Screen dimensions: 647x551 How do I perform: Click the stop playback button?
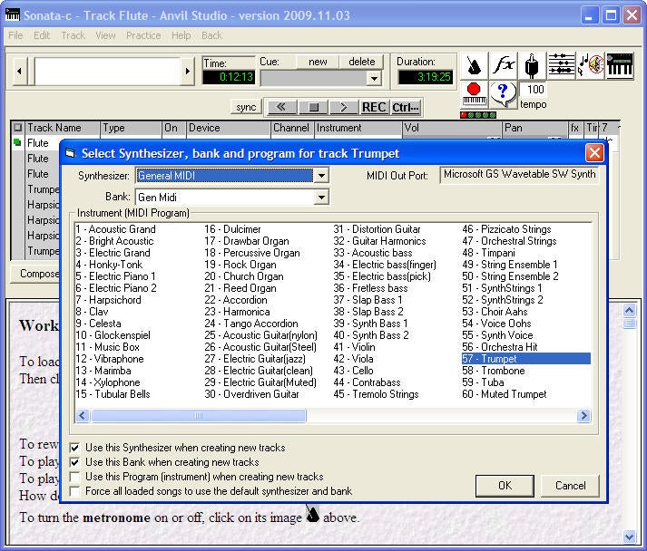tap(314, 108)
